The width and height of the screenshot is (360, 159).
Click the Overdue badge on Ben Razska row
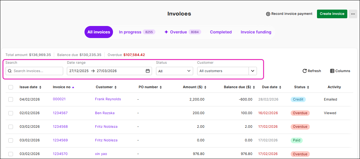pos(300,113)
